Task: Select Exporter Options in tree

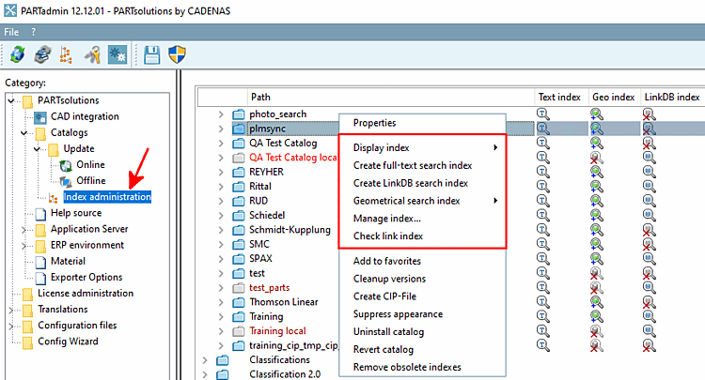Action: pos(86,278)
